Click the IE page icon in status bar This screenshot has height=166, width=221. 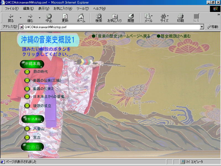pyautogui.click(x=2, y=162)
